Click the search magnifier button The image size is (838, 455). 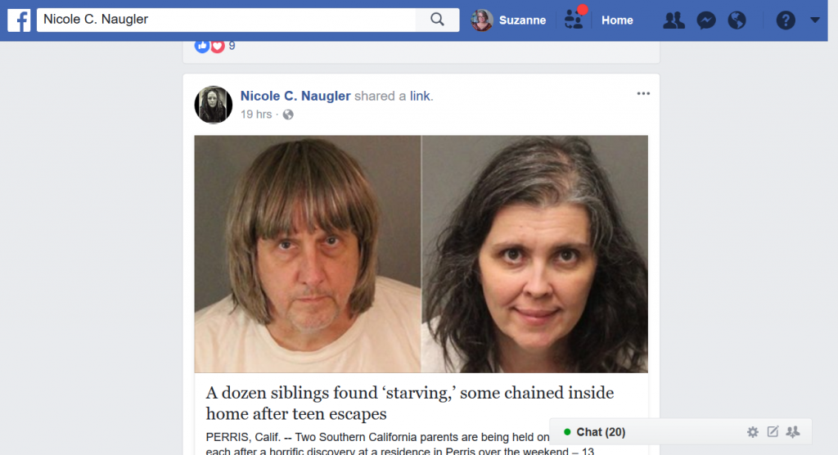tap(437, 20)
